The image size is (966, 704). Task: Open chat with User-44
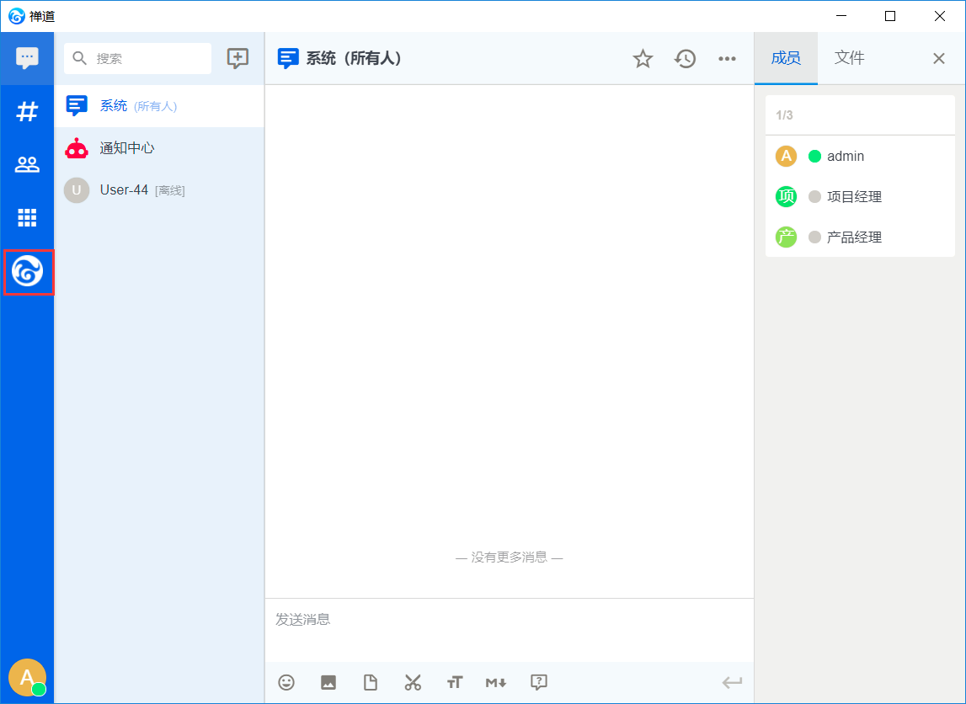pos(124,190)
